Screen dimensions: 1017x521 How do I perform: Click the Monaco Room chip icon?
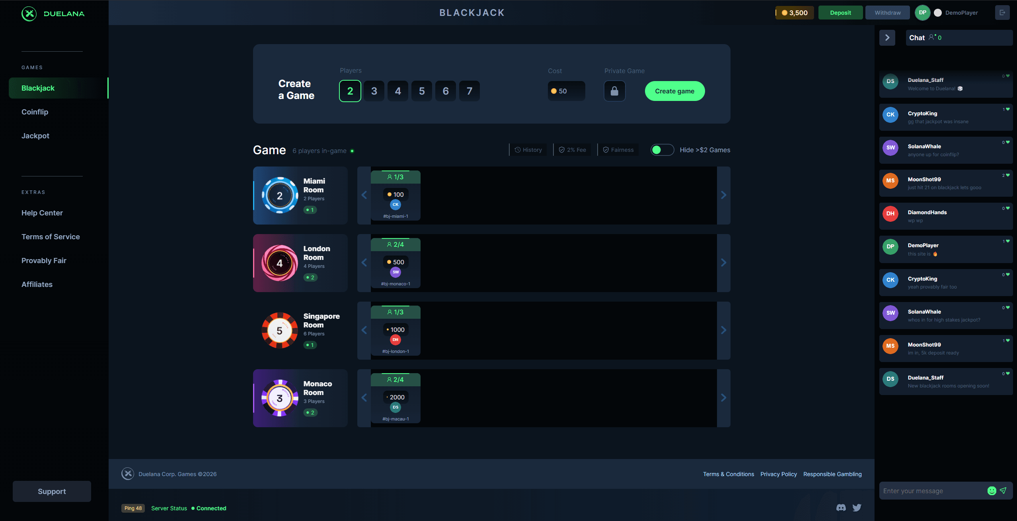point(280,398)
